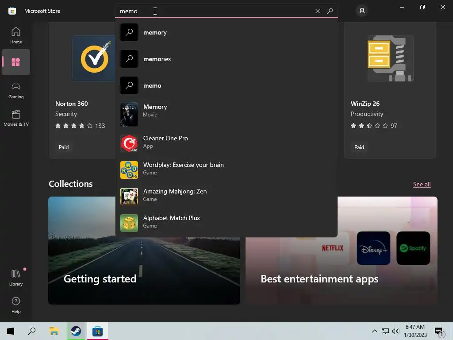Click the WinZip 26 star rating

(369, 126)
